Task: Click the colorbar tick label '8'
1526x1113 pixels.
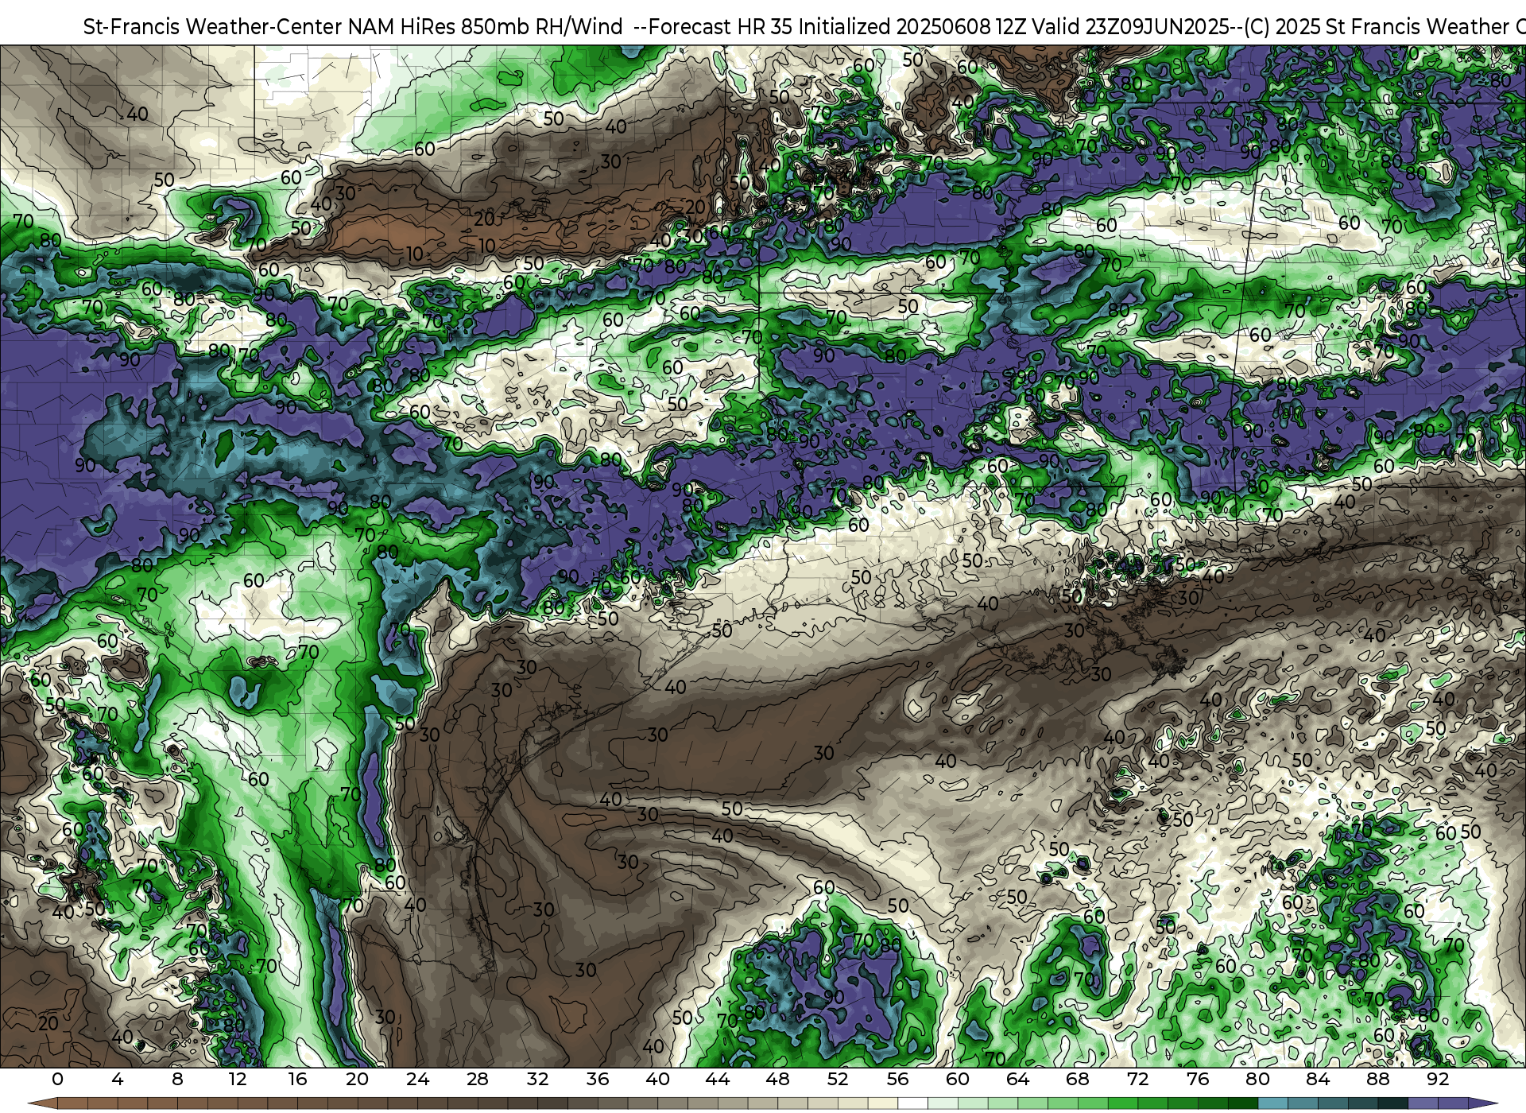Action: point(177,1079)
